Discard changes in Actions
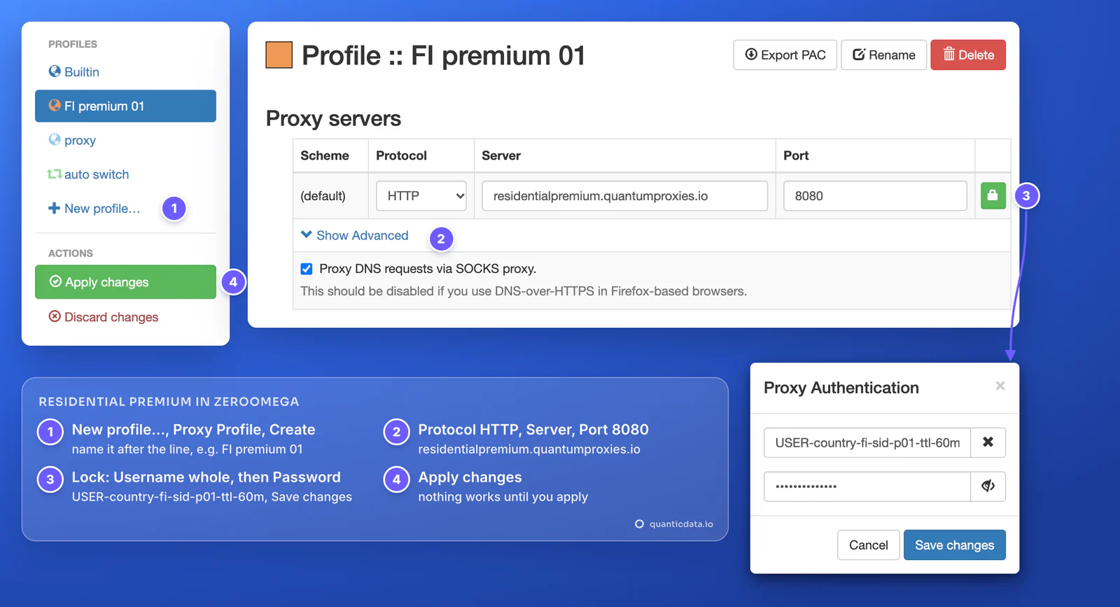The height and width of the screenshot is (607, 1120). pyautogui.click(x=104, y=317)
